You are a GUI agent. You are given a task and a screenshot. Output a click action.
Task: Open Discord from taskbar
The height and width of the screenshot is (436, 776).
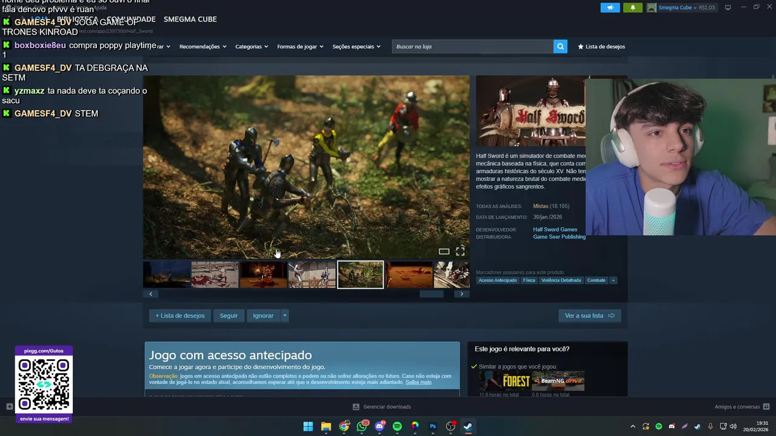click(x=380, y=426)
